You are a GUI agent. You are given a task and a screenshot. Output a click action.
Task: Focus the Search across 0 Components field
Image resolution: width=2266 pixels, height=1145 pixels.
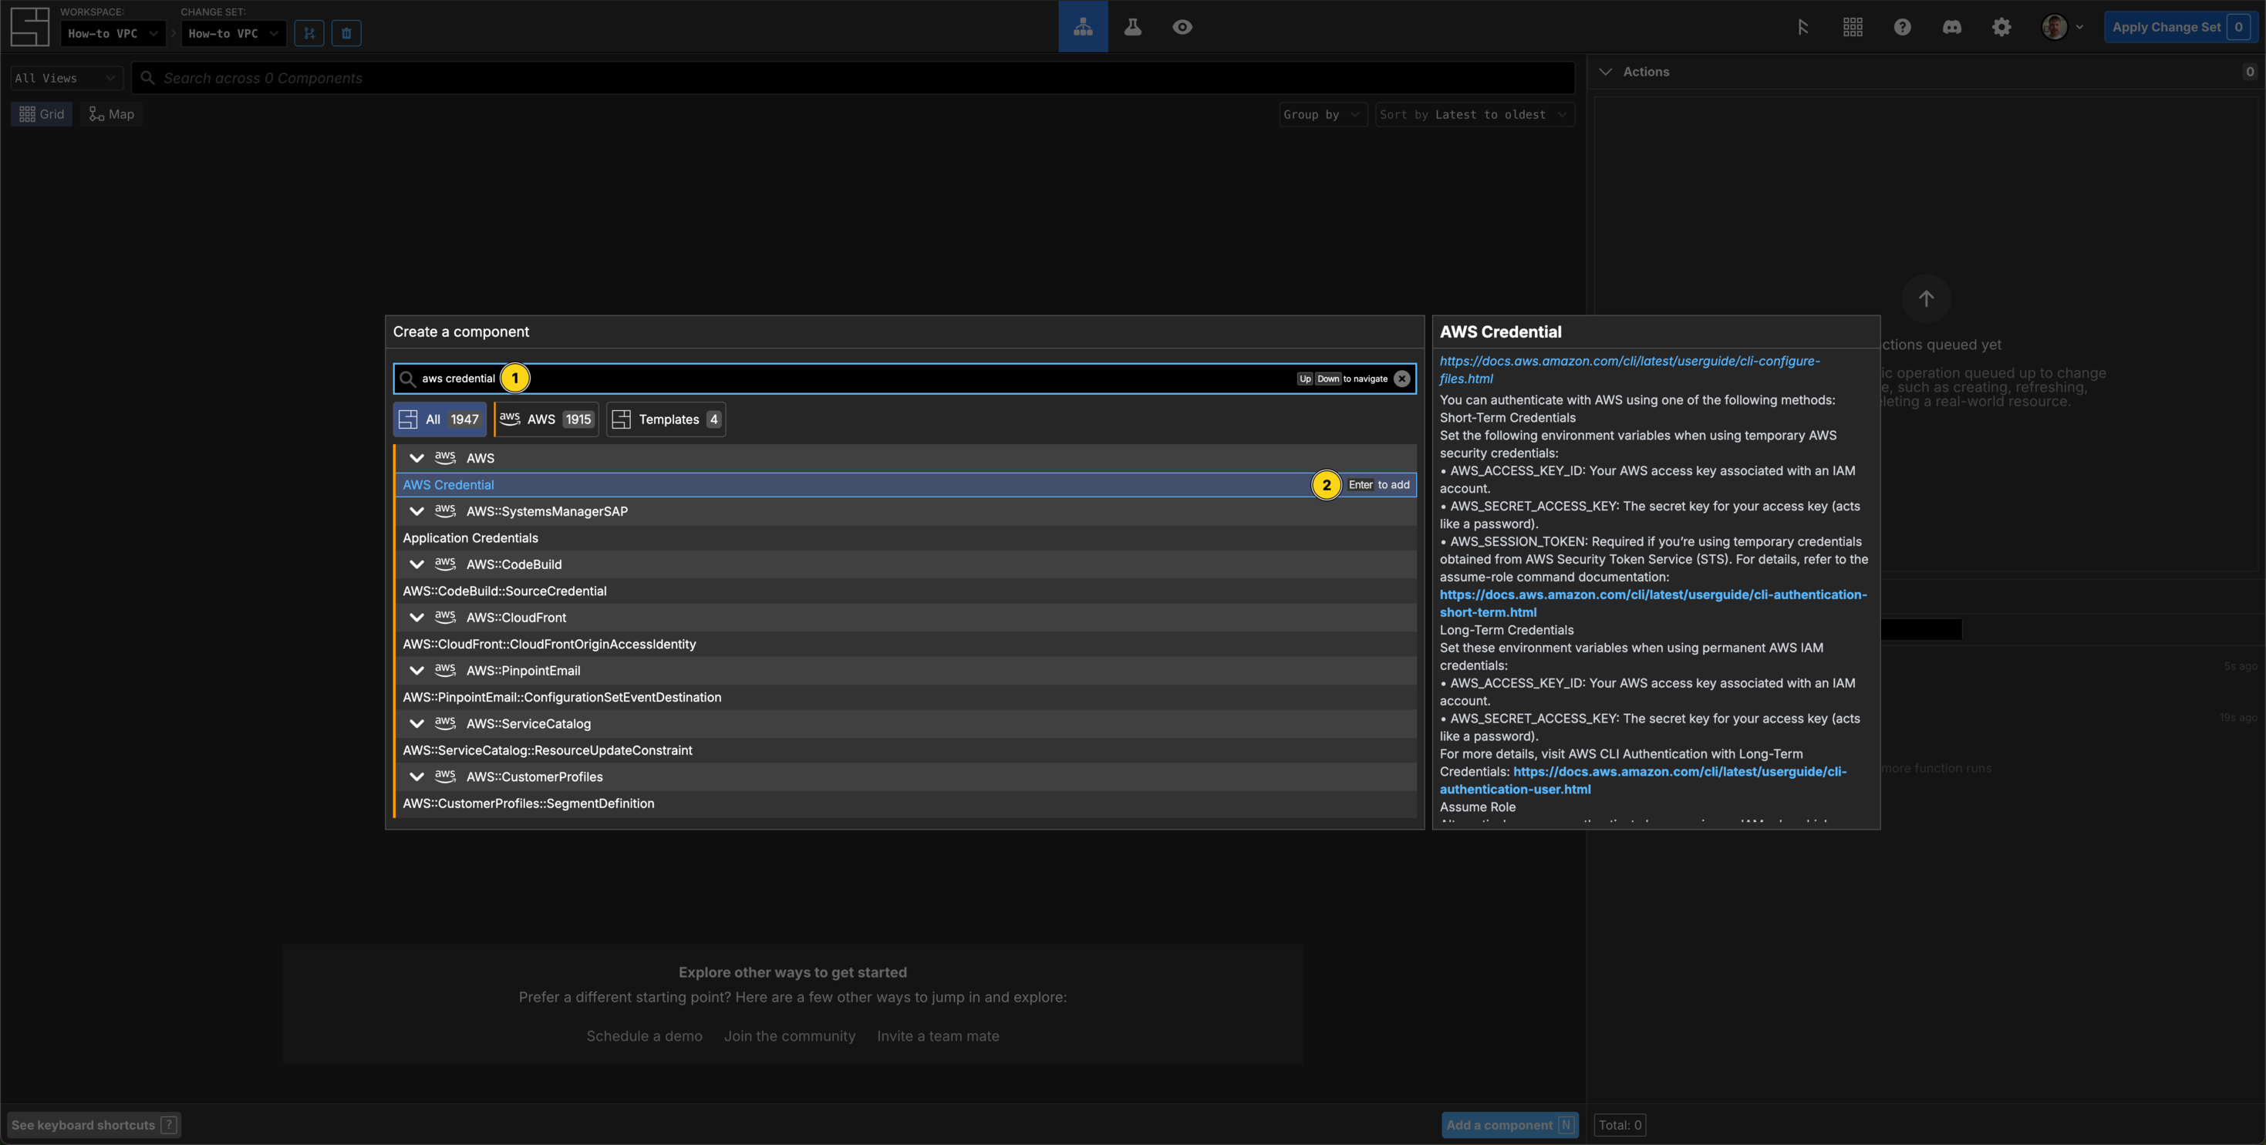pyautogui.click(x=852, y=79)
